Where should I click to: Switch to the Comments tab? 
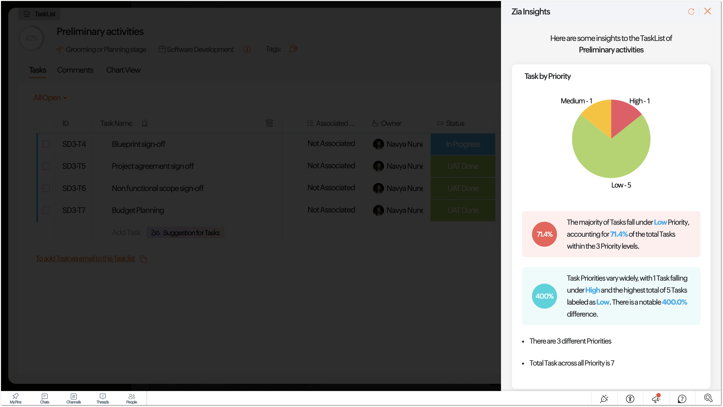[x=75, y=70]
